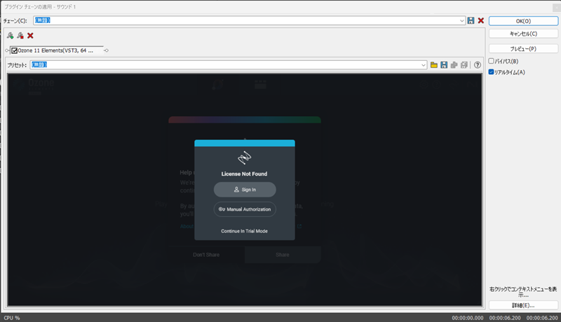Expand the プリセット preset dropdown arrow
The image size is (561, 322).
424,65
